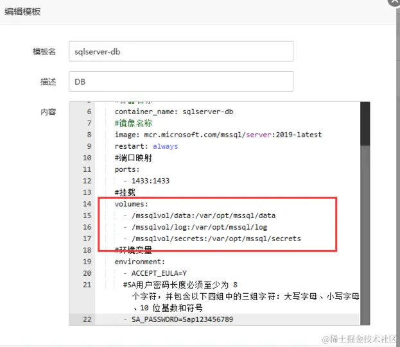The height and width of the screenshot is (347, 400).
Task: Click the environment: line
Action: tap(140, 262)
